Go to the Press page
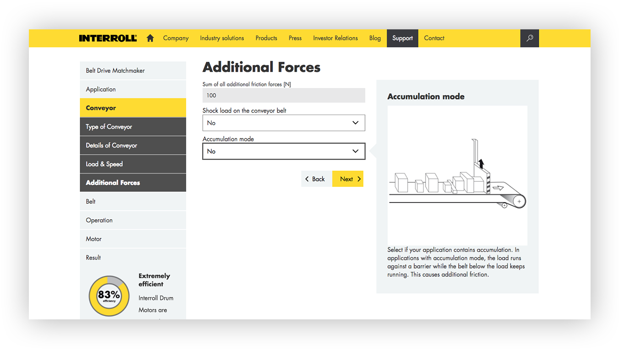 295,38
